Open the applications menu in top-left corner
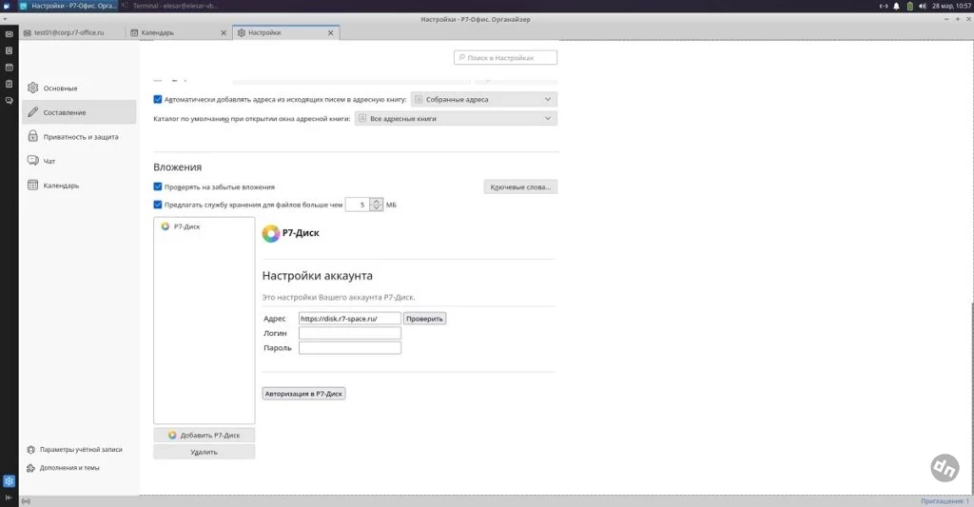The image size is (974, 507). (8, 6)
